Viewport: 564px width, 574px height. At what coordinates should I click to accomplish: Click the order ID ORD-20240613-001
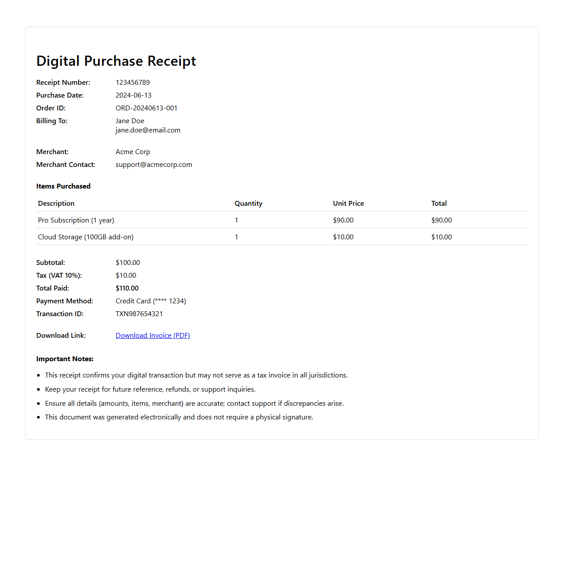146,108
